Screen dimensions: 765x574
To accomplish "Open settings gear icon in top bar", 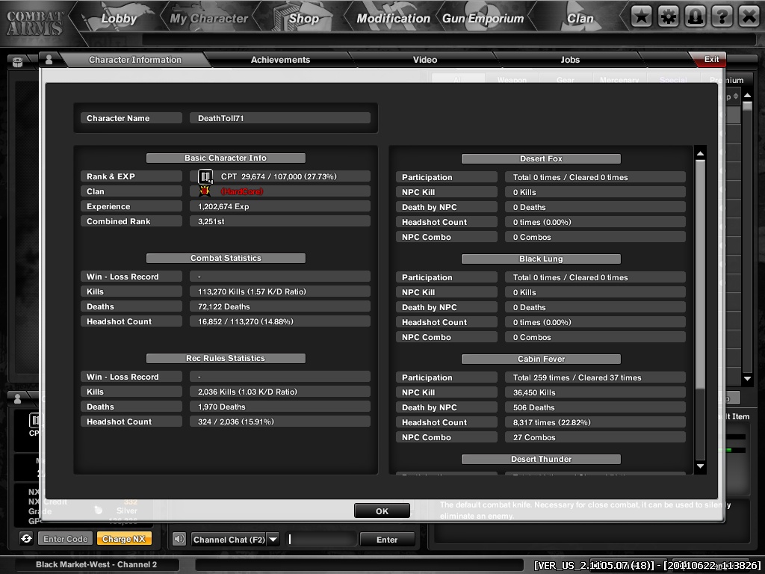I will pyautogui.click(x=669, y=16).
